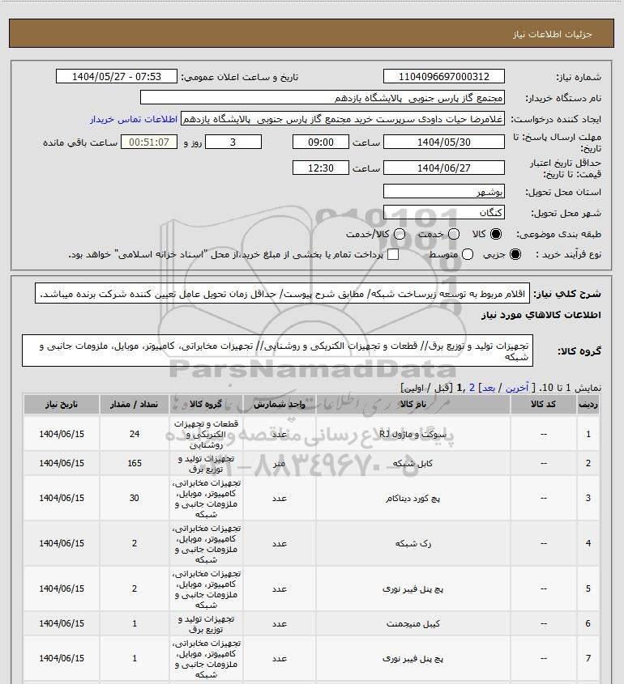Select the خدمت radio button
Viewport: 624px width, 684px height.
point(454,234)
